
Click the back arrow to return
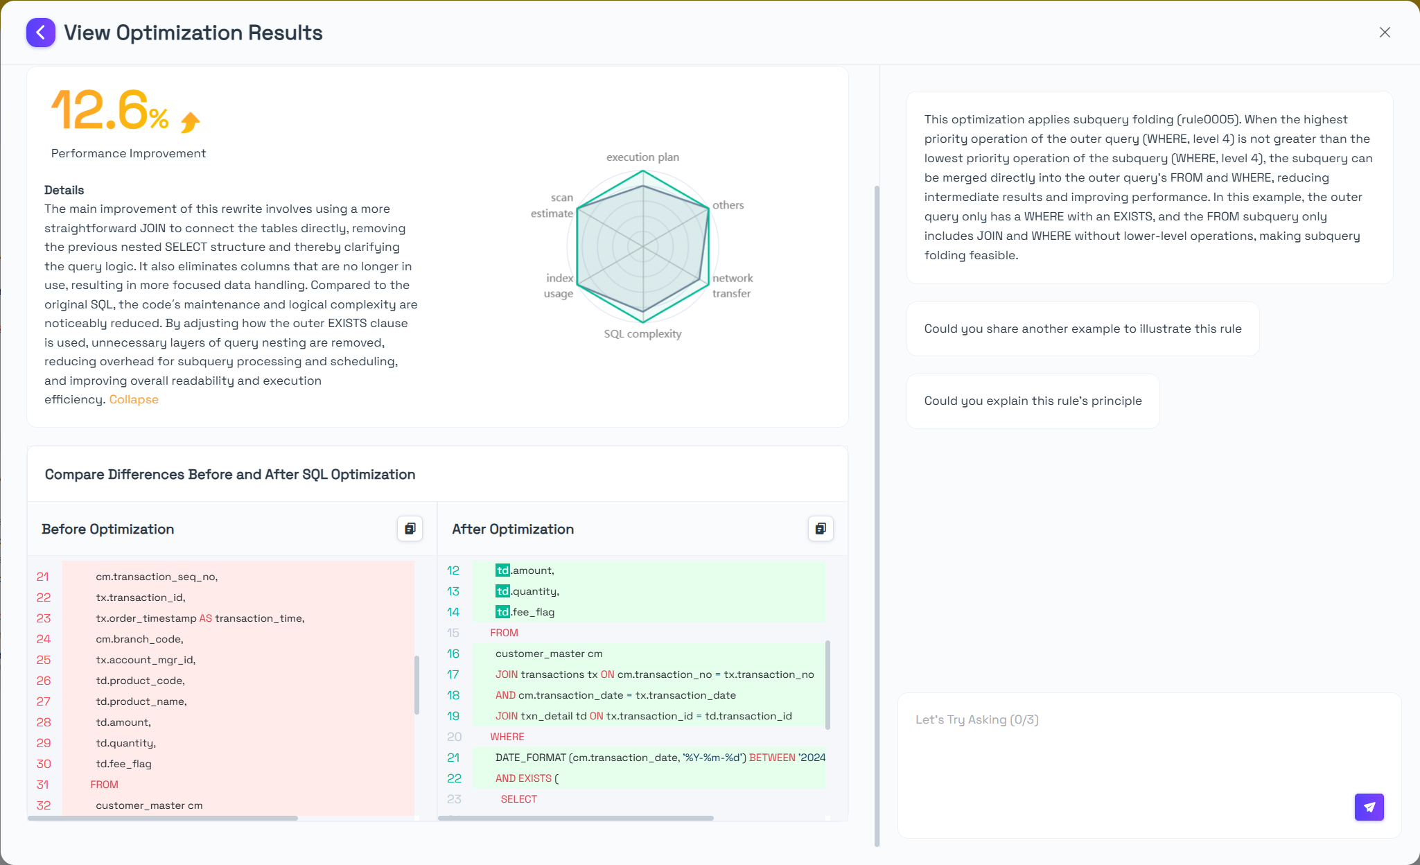(41, 33)
